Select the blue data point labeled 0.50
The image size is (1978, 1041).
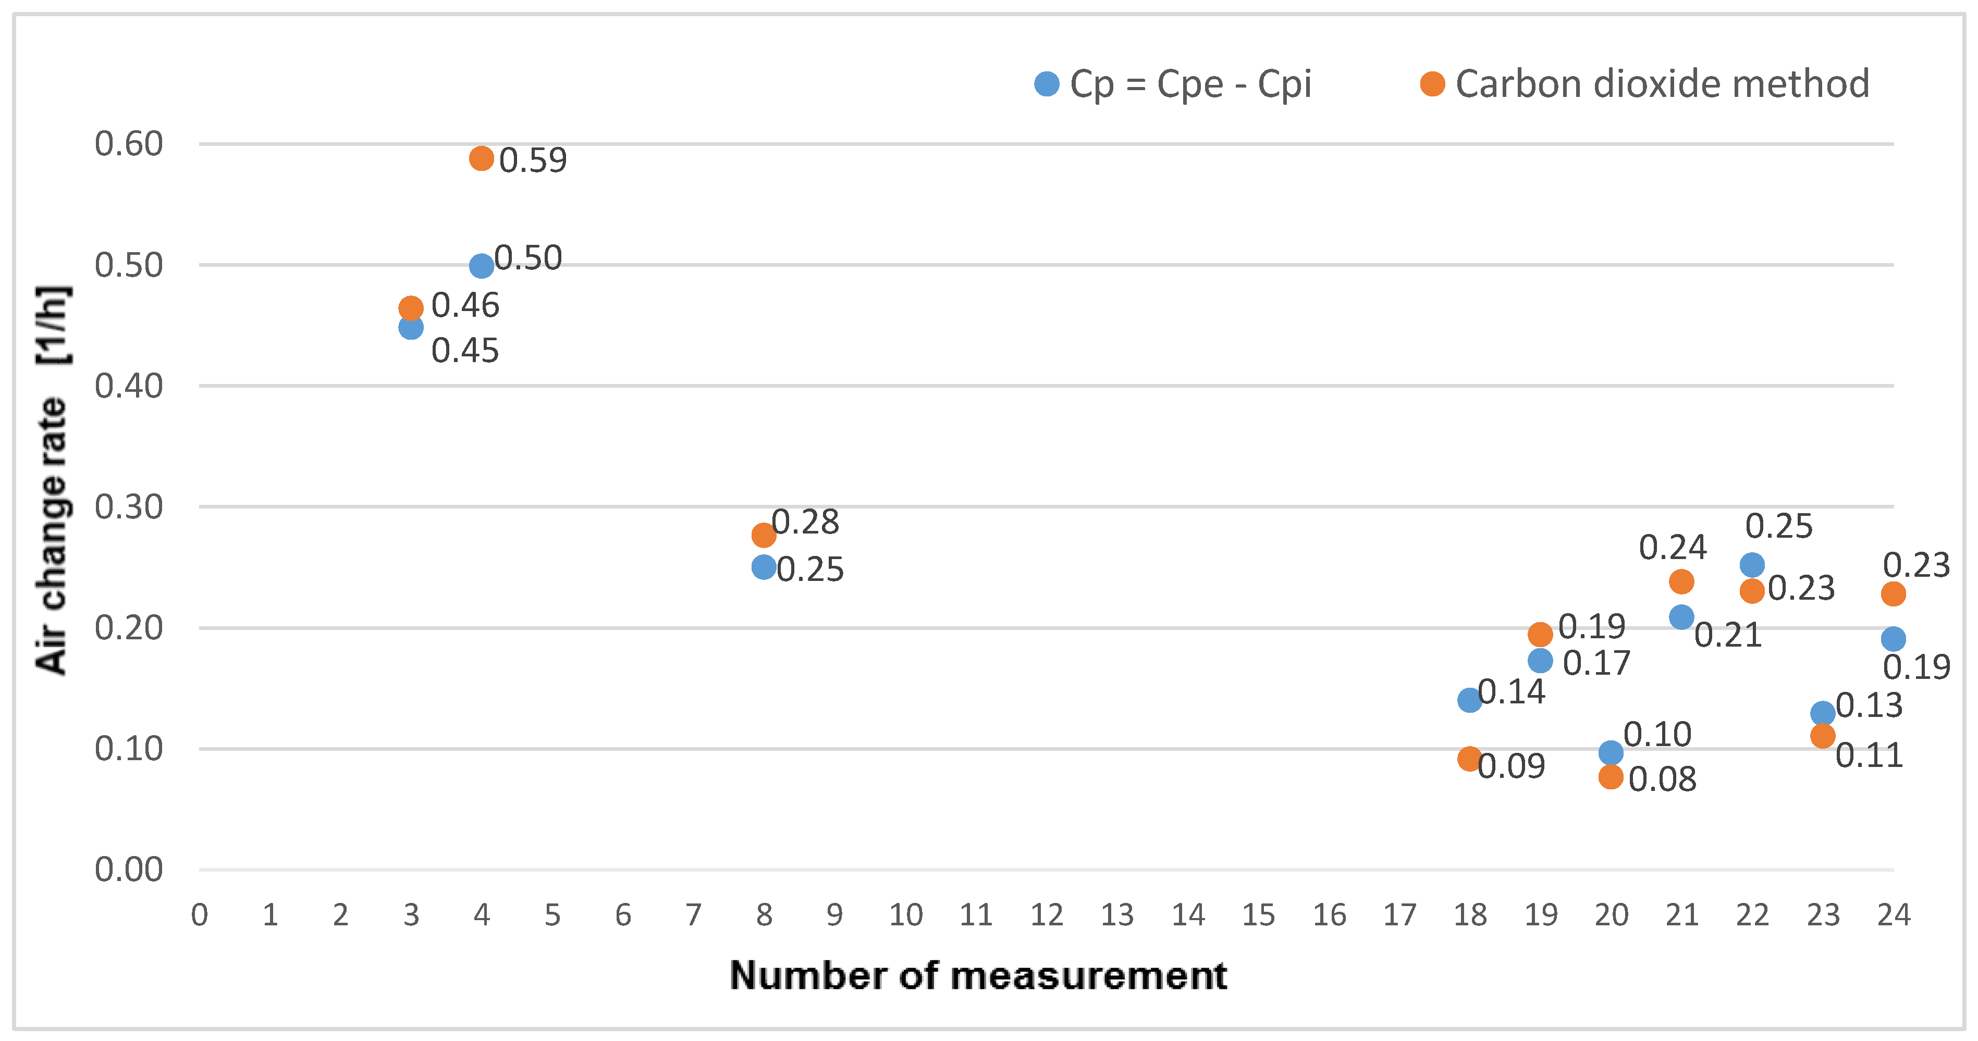[482, 266]
